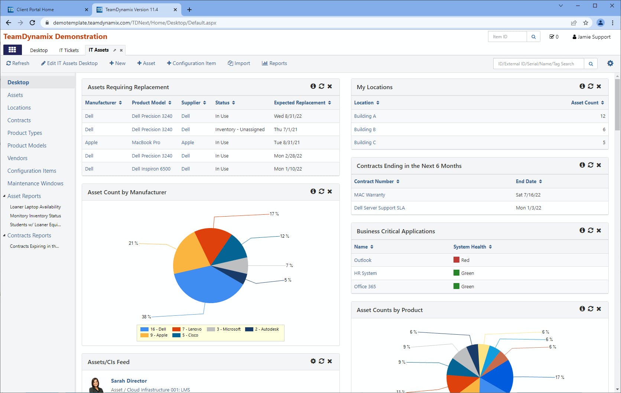Open the checked-items counter showing 0

[554, 37]
